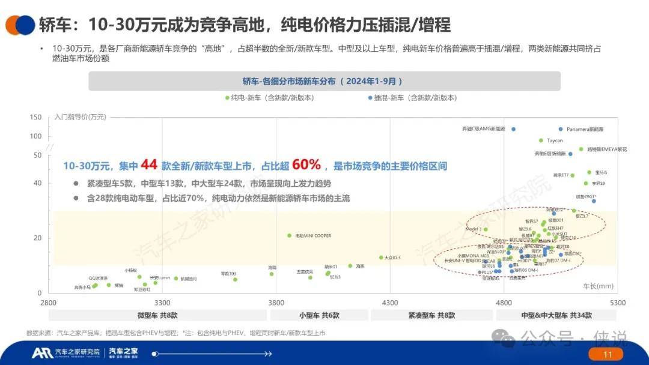
Task: Click the AR research institute logo
Action: pyautogui.click(x=66, y=352)
